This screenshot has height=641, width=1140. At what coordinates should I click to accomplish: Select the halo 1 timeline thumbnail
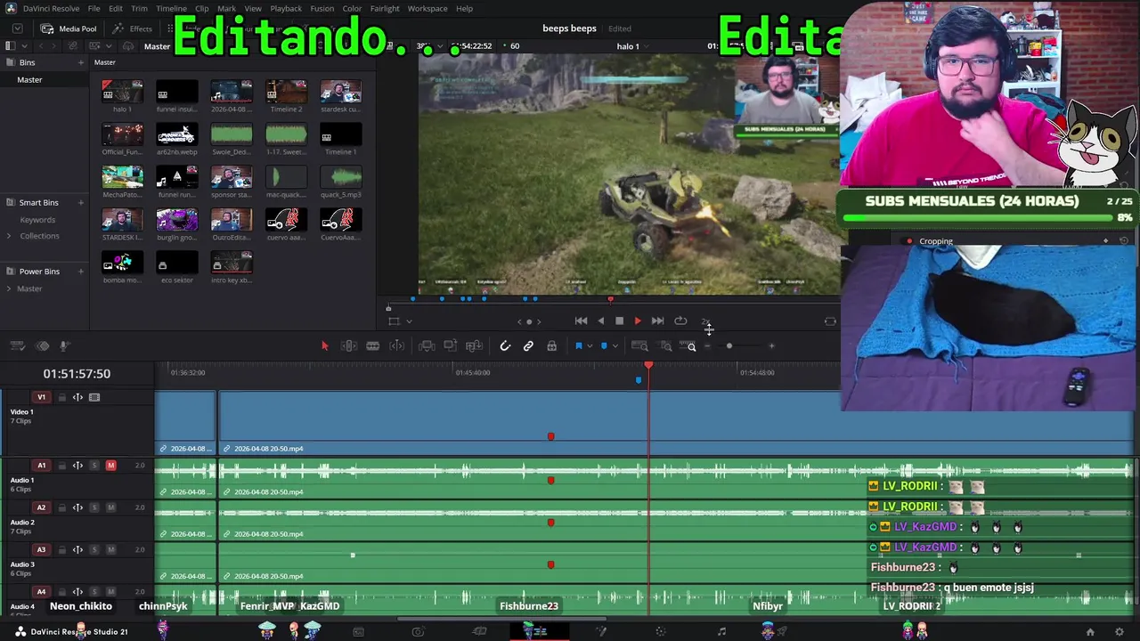coord(122,92)
